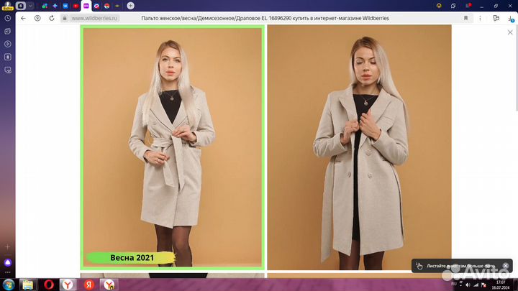Reload the current page
518x291 pixels.
coord(52,18)
